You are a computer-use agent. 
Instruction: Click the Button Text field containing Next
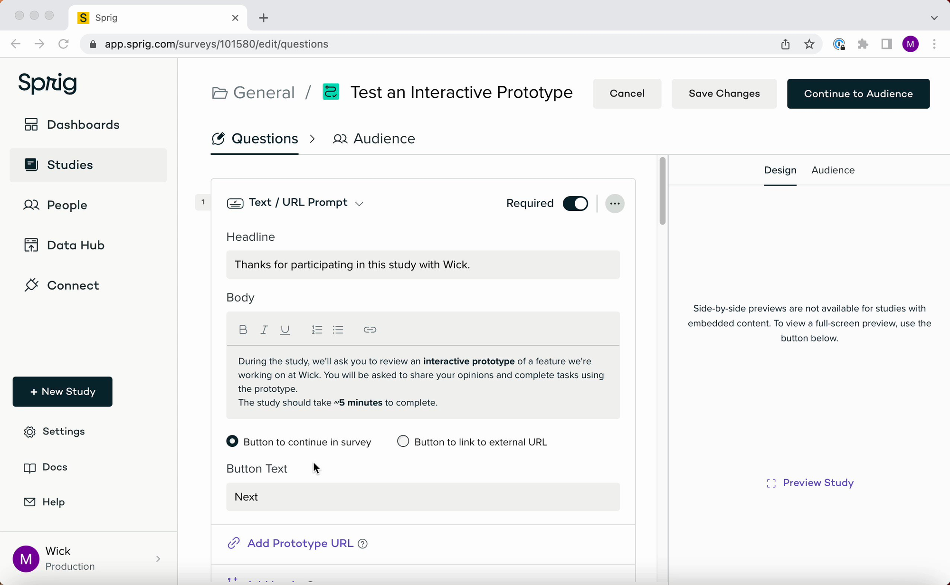423,497
